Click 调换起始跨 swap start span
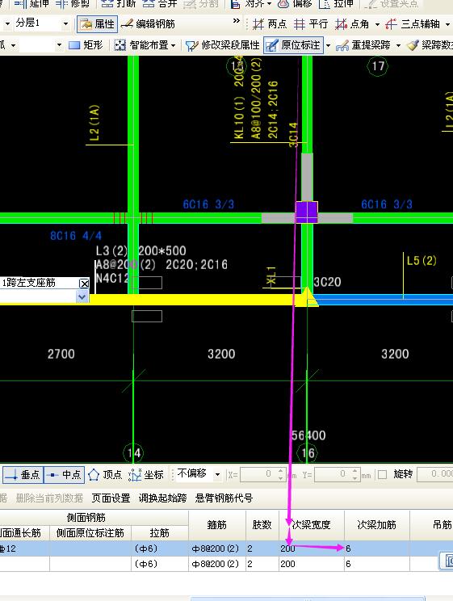 (x=162, y=498)
